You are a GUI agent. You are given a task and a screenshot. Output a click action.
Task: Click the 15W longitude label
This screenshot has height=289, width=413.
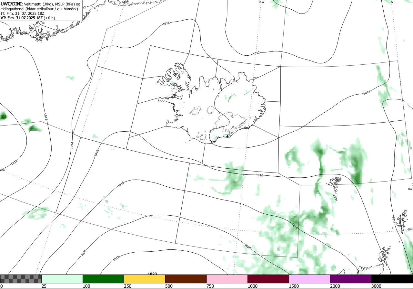point(261,2)
